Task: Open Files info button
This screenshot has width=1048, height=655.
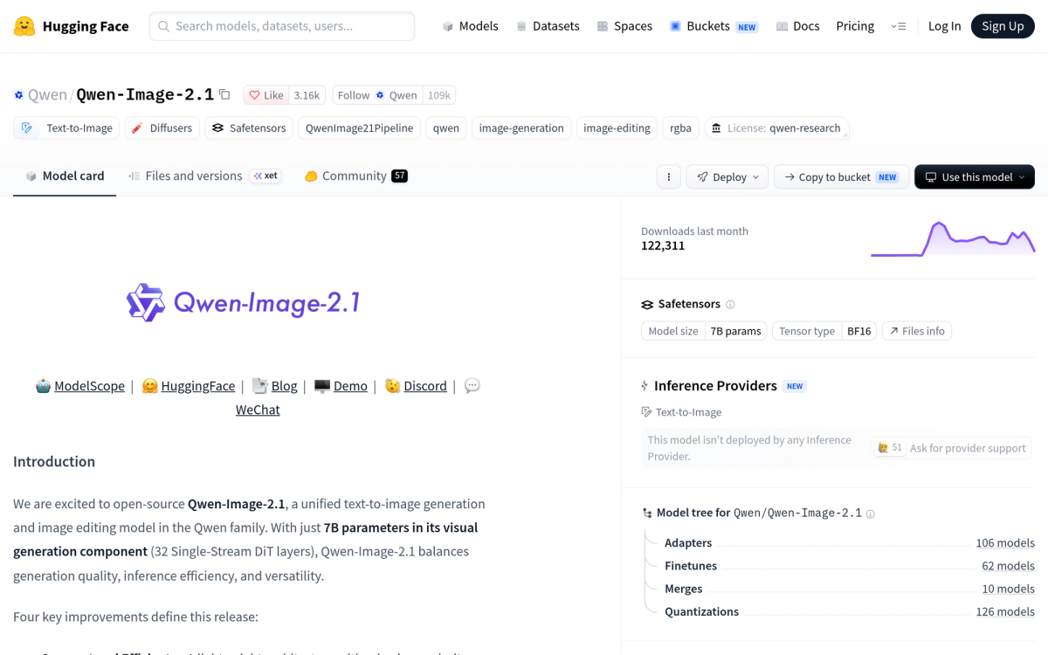Action: click(x=917, y=331)
